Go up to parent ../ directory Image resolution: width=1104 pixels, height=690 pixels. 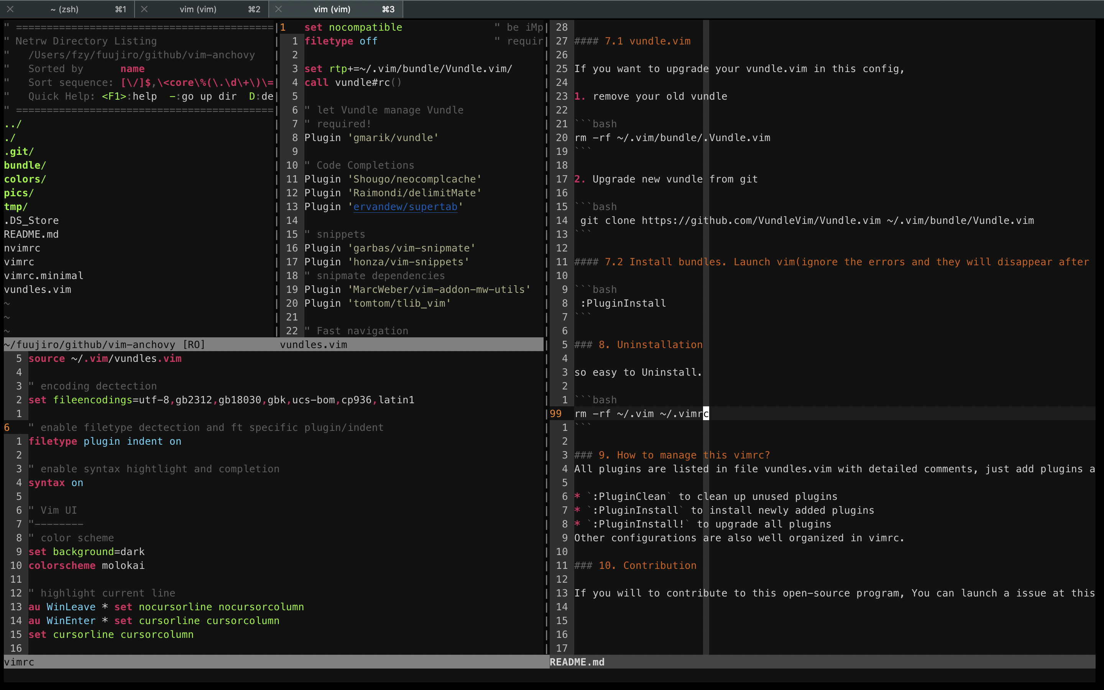point(13,124)
